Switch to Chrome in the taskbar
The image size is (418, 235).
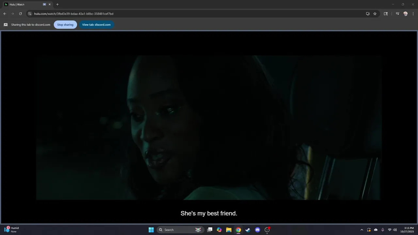238,230
